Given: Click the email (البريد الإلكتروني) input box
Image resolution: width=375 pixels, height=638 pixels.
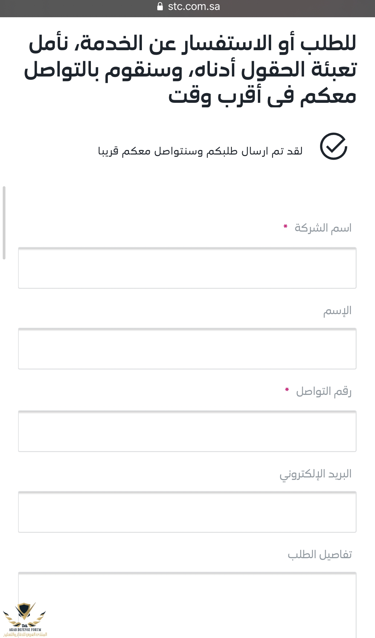Looking at the screenshot, I should tap(187, 512).
